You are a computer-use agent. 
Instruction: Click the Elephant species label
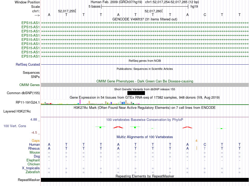pyautogui.click(x=33, y=160)
